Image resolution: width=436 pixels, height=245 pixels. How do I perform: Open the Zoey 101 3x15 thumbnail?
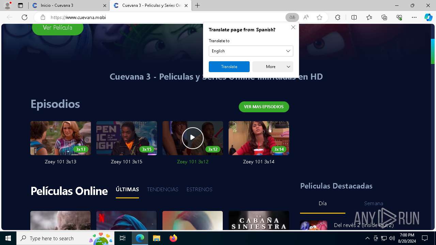[127, 138]
